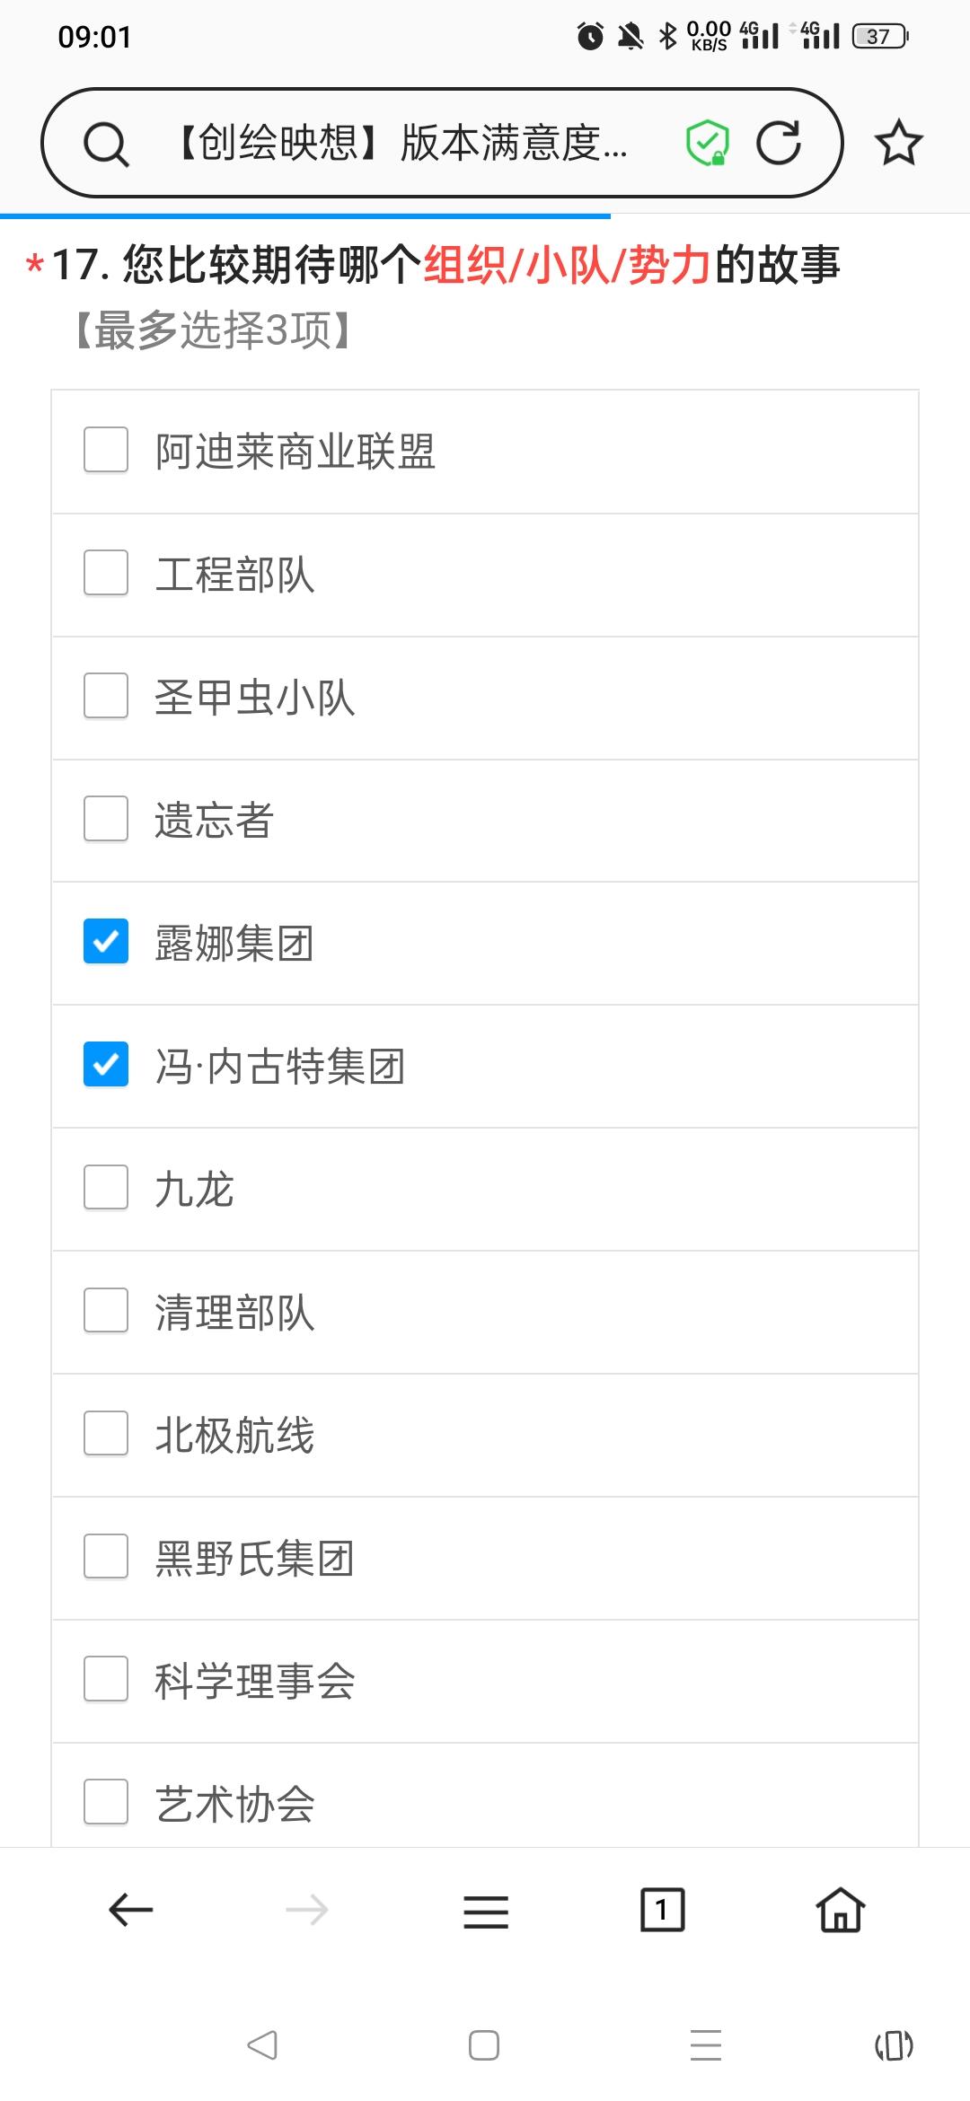Uncheck the 露娜集团 checkbox

(x=106, y=942)
